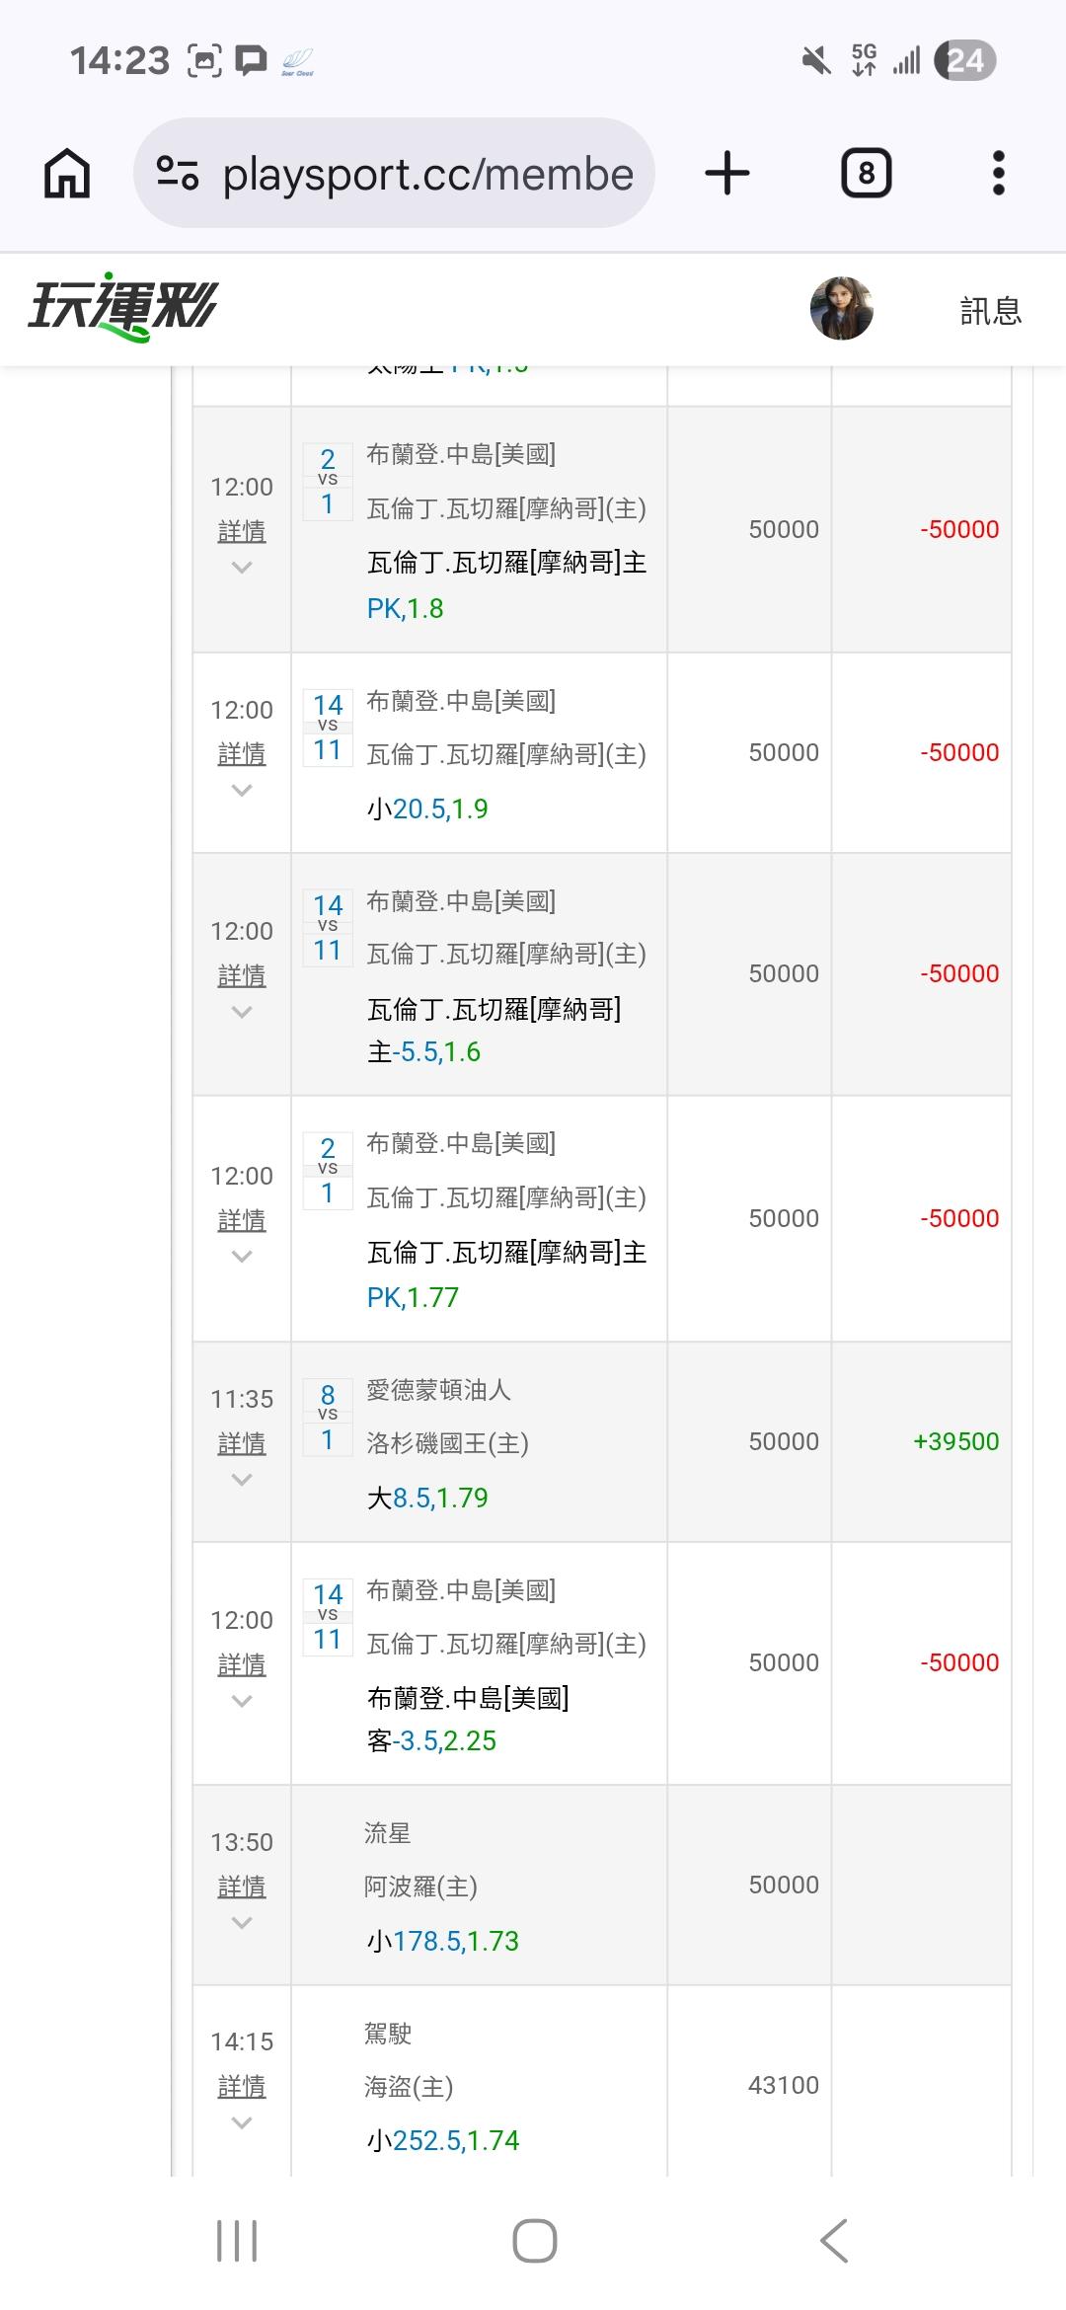Click the 玩運彩 site logo
1066x2310 pixels.
[122, 307]
